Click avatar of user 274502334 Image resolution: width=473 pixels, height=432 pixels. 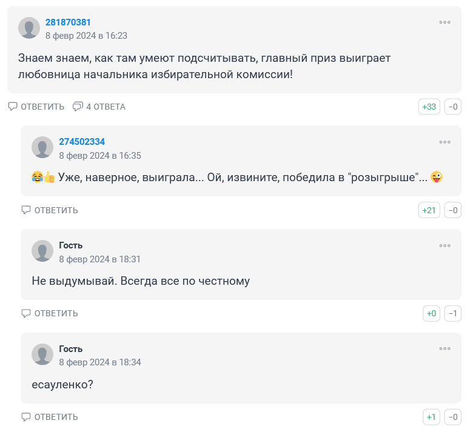42,147
